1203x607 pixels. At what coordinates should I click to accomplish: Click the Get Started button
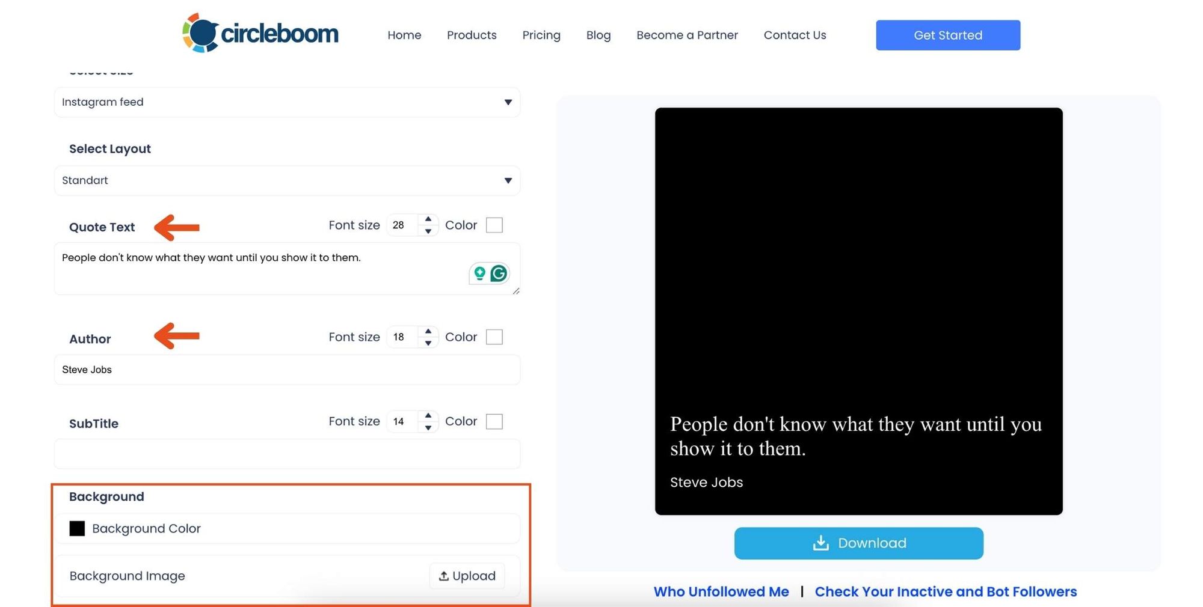(948, 35)
